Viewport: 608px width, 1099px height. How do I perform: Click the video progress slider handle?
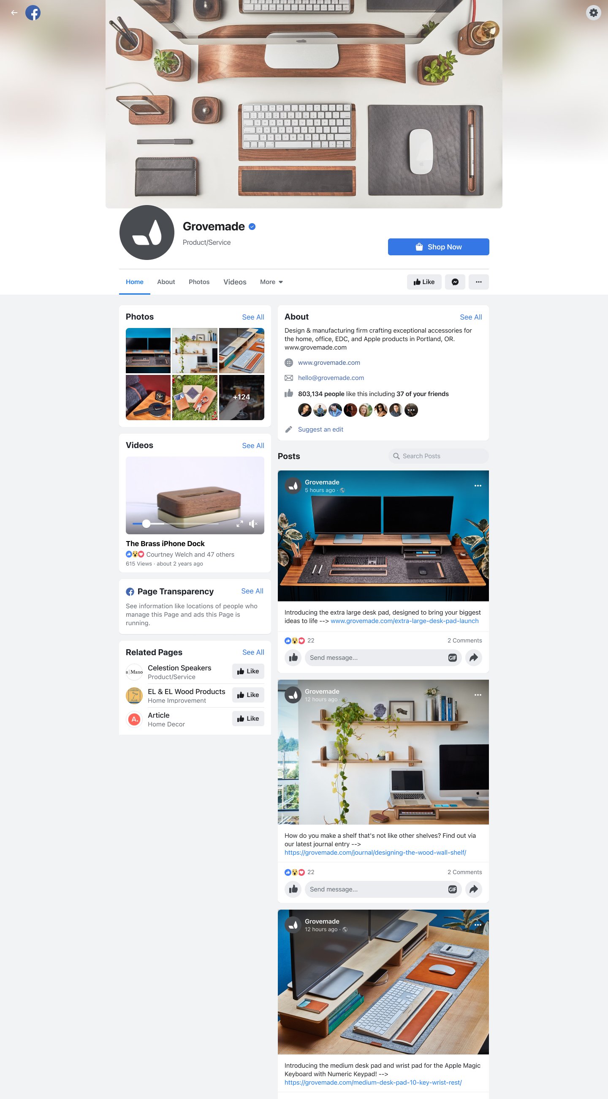(x=146, y=524)
